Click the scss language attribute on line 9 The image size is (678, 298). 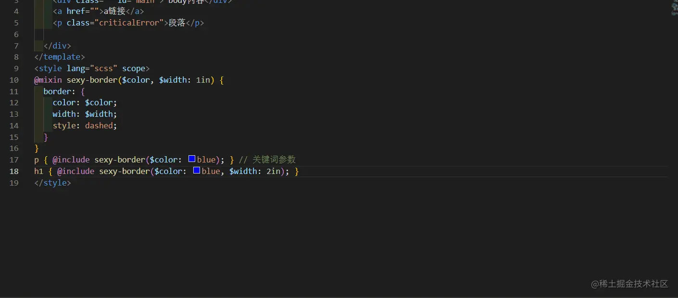[104, 68]
